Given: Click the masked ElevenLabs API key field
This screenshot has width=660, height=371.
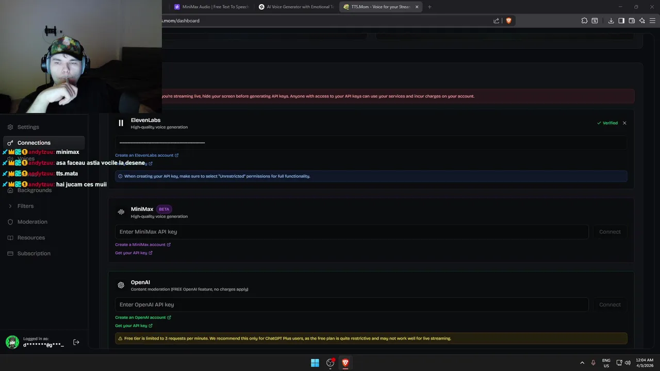Looking at the screenshot, I should click(371, 143).
